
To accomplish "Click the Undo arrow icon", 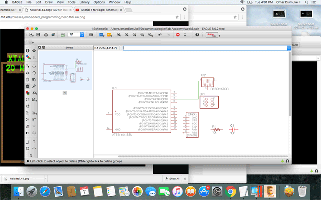I will tap(160, 35).
